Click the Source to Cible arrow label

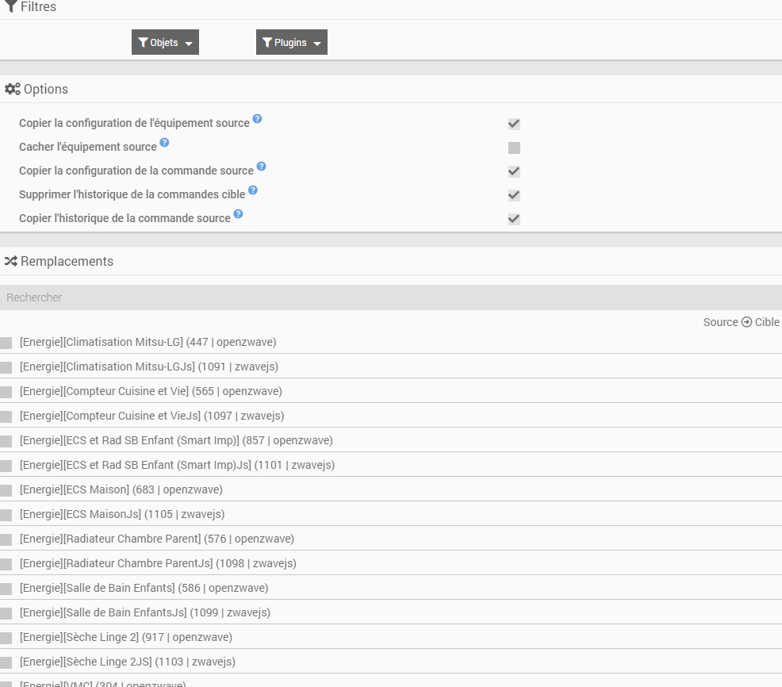(741, 322)
